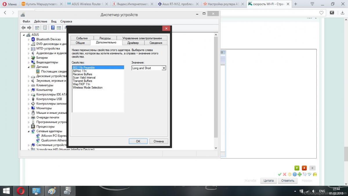Screen dimensions: 348x196
Task: Show hidden tray icons arrow
Action: 295,191
